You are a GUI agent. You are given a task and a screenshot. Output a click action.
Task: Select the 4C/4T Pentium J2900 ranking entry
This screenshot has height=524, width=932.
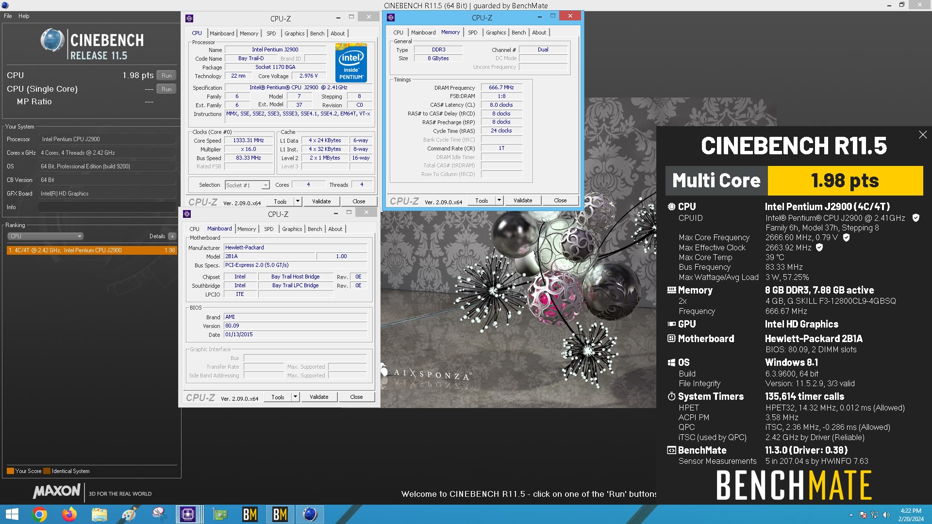click(x=92, y=250)
